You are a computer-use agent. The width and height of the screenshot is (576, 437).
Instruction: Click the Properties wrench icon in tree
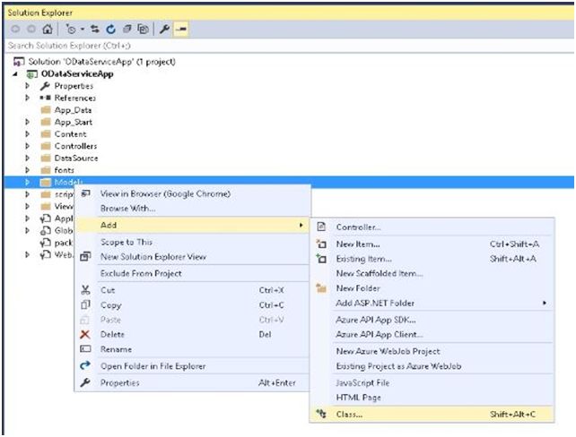[x=45, y=86]
